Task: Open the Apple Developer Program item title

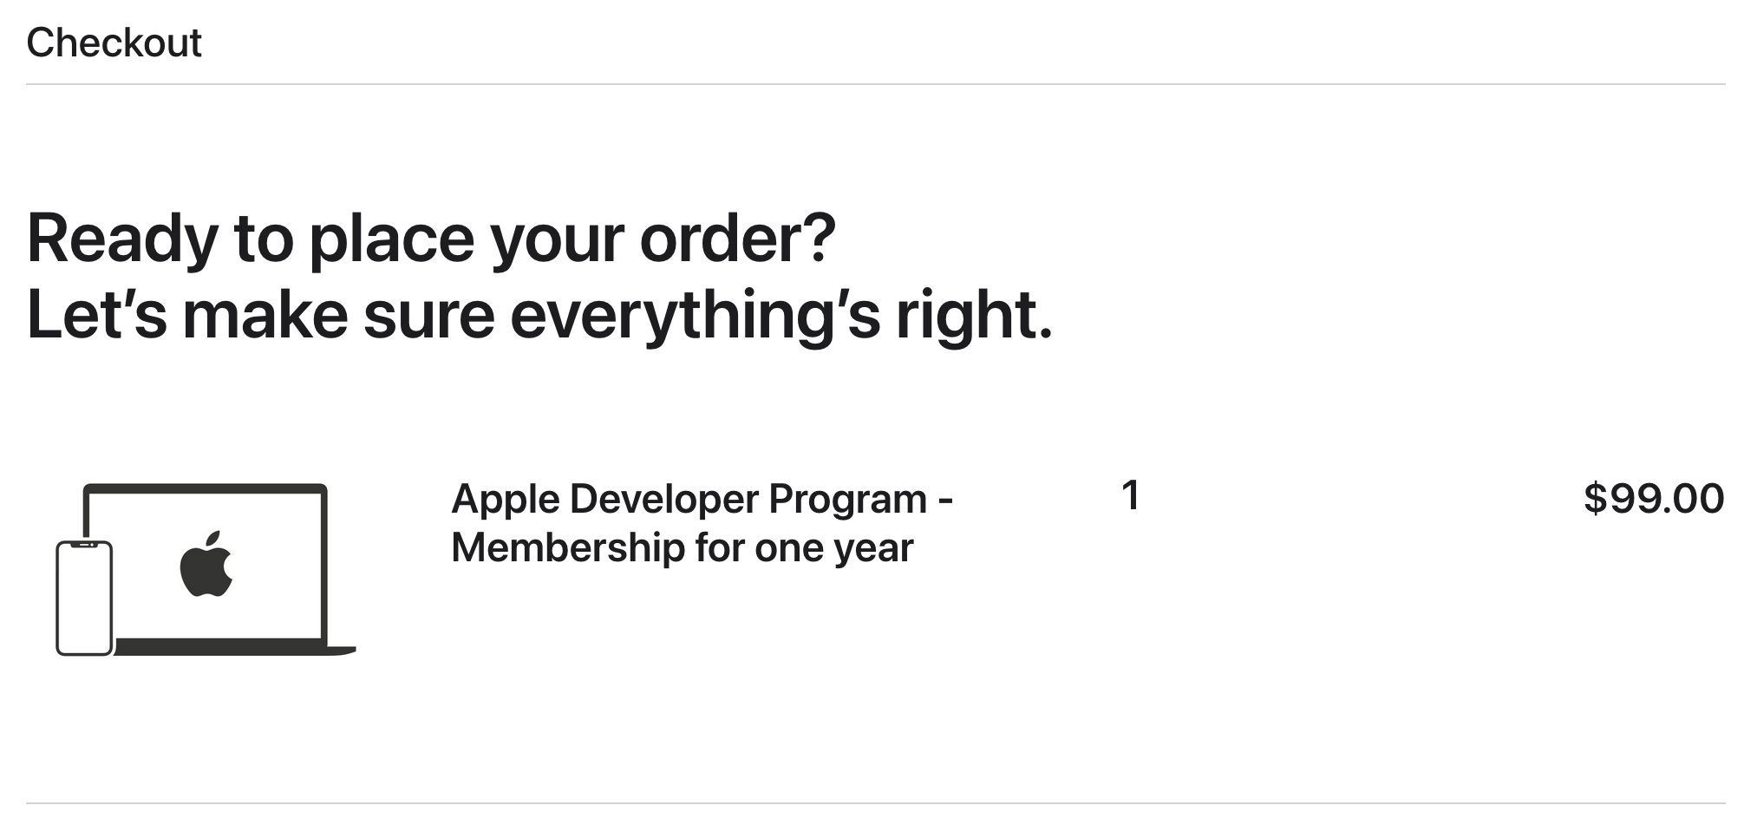Action: 702,499
